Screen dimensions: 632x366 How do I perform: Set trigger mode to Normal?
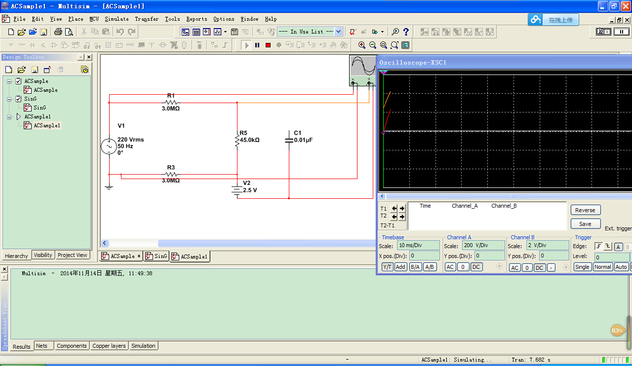point(602,267)
